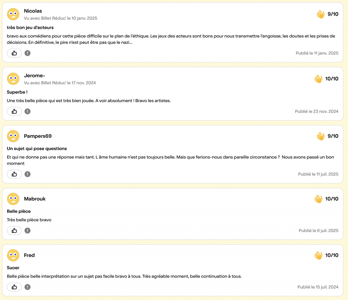
Task: Click review title "Un sujet qui pose questions"
Action: (x=37, y=149)
